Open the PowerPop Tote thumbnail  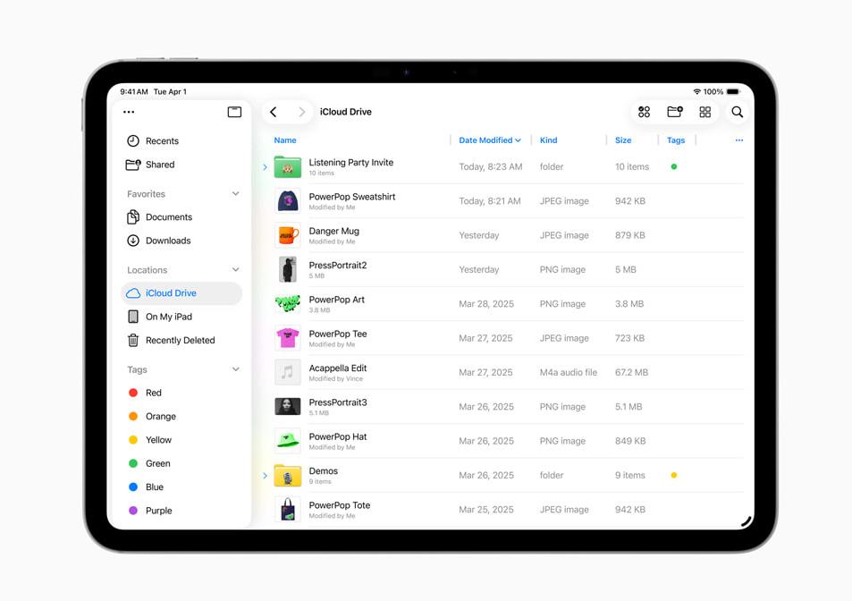coord(288,510)
